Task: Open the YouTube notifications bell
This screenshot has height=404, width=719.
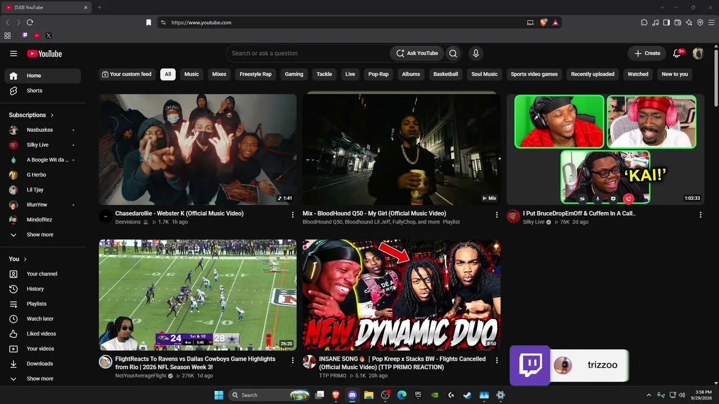Action: pyautogui.click(x=677, y=53)
